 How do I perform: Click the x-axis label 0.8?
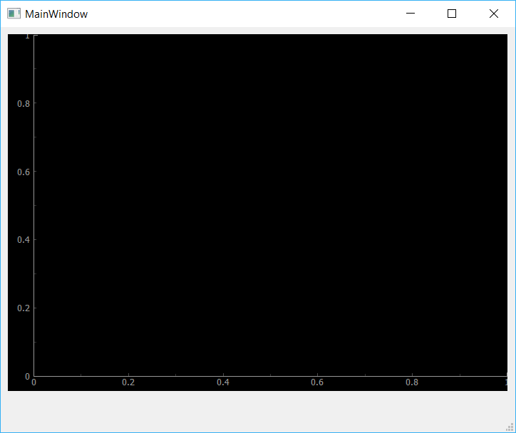[x=412, y=382]
